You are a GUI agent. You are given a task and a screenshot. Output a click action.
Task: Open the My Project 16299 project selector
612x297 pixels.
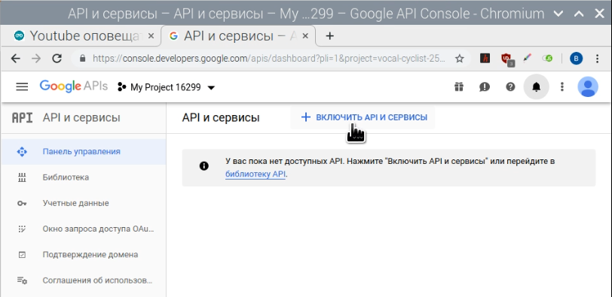[x=166, y=87]
